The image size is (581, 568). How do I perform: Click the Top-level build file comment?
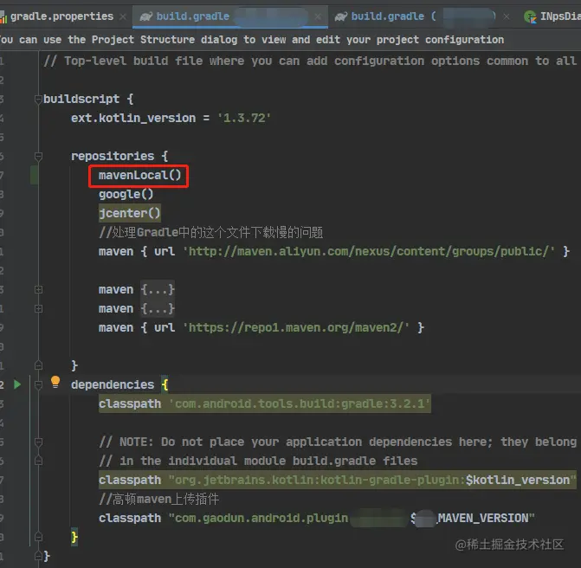click(x=310, y=61)
